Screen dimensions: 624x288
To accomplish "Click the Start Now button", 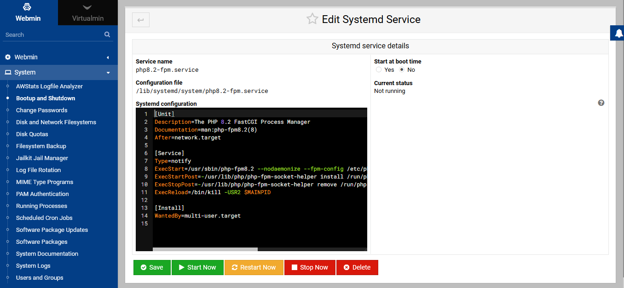I will (197, 267).
